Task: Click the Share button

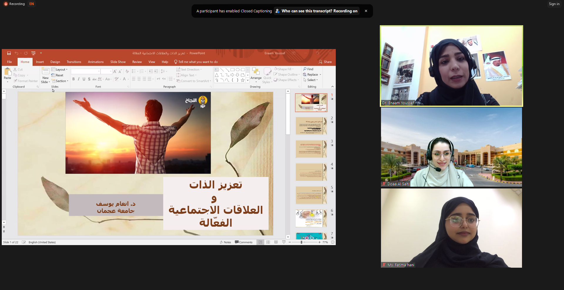Action: pos(325,62)
